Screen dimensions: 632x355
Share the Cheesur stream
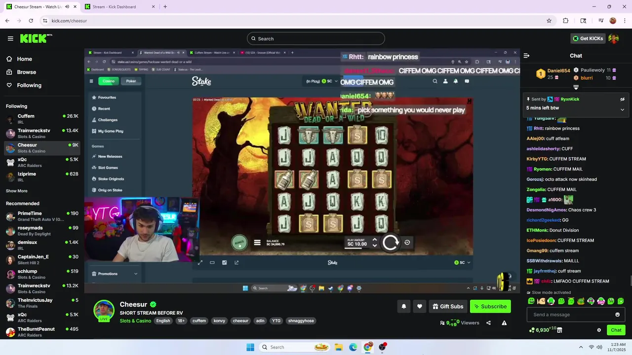tap(488, 323)
